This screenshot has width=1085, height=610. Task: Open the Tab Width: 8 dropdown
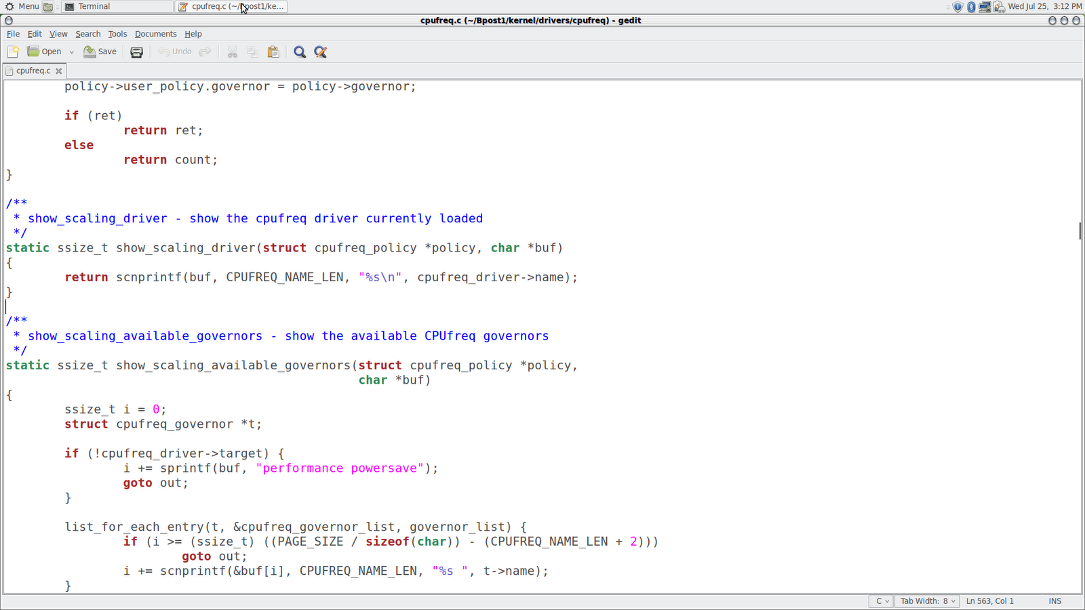pos(926,601)
